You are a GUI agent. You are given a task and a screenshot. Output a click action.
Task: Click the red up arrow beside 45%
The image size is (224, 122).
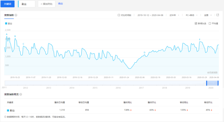coord(212,110)
